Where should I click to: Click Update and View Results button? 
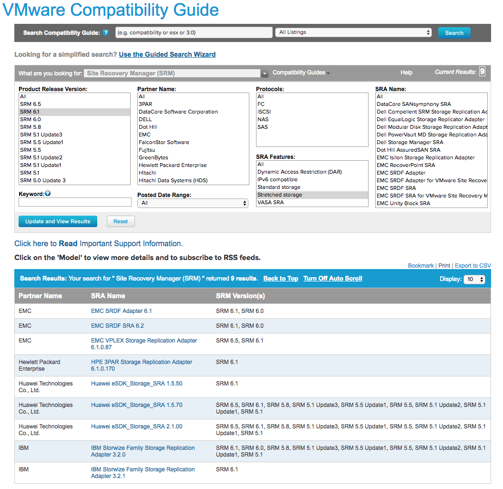point(58,221)
